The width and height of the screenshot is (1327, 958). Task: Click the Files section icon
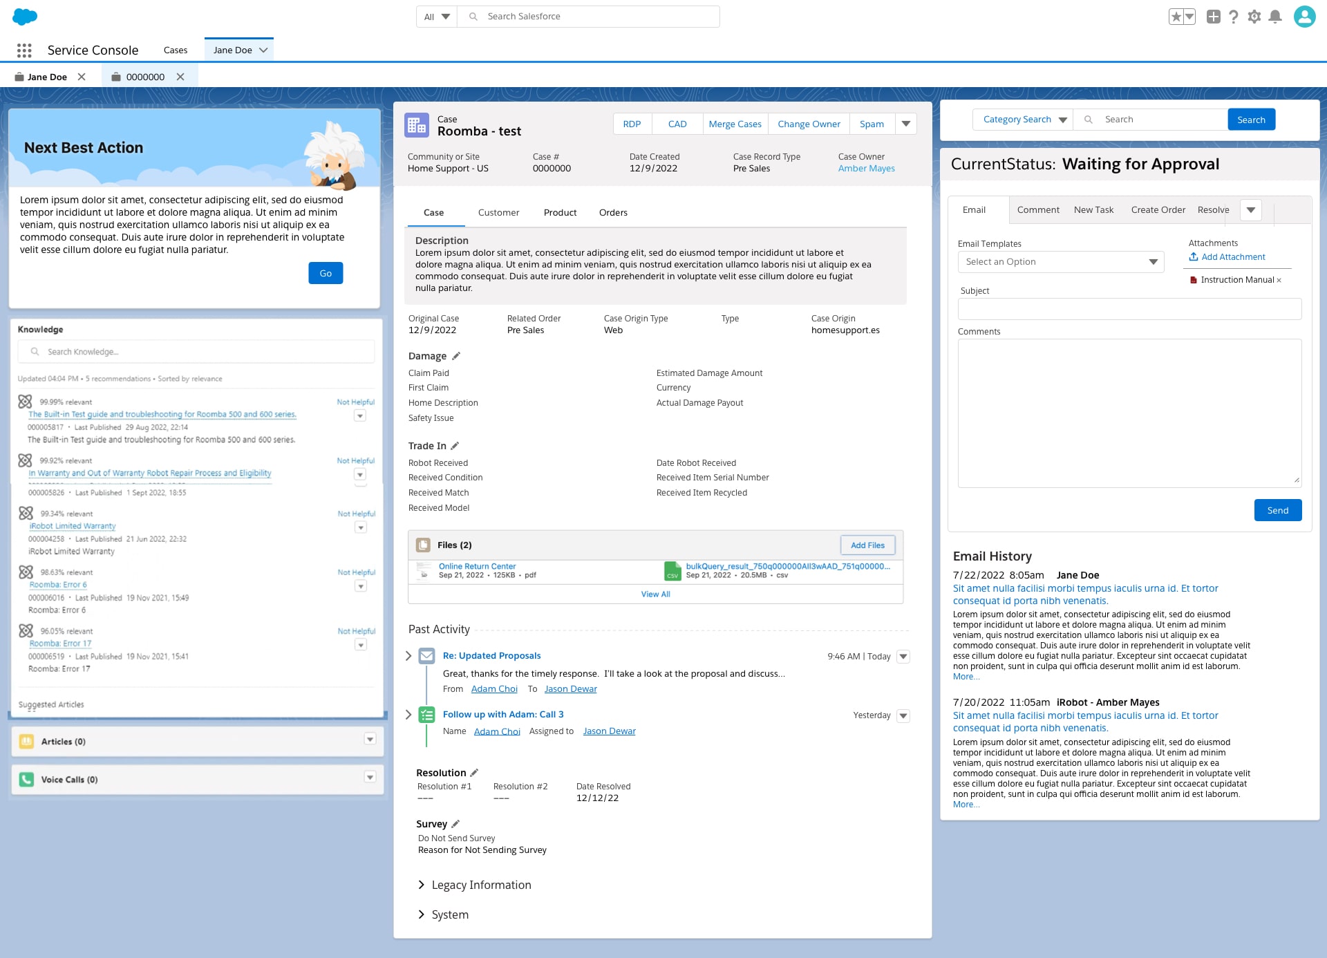tap(423, 545)
